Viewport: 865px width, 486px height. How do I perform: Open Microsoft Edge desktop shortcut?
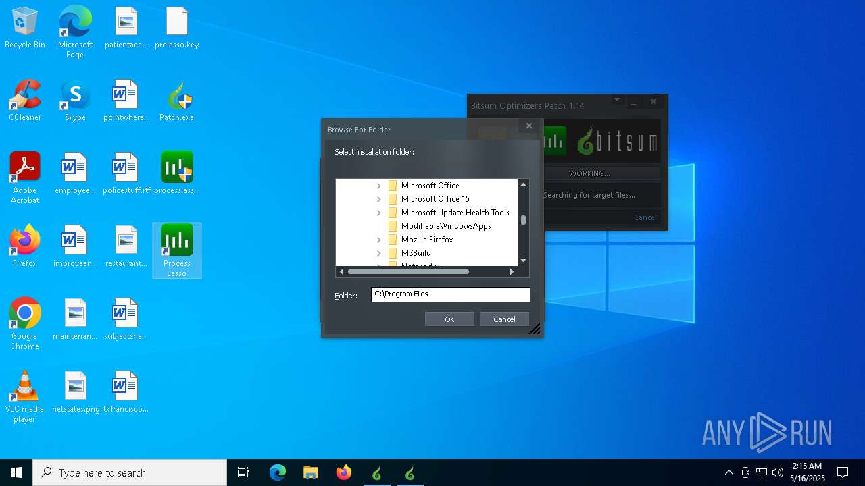[x=75, y=32]
